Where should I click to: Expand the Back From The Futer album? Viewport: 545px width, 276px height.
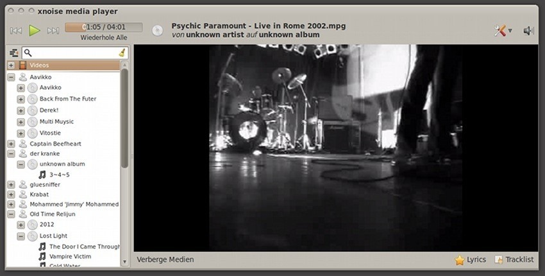(21, 99)
